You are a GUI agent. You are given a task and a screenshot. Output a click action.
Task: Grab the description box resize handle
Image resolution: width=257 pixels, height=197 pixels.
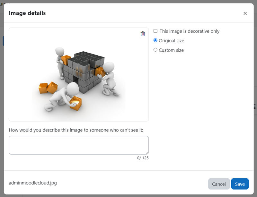147,153
